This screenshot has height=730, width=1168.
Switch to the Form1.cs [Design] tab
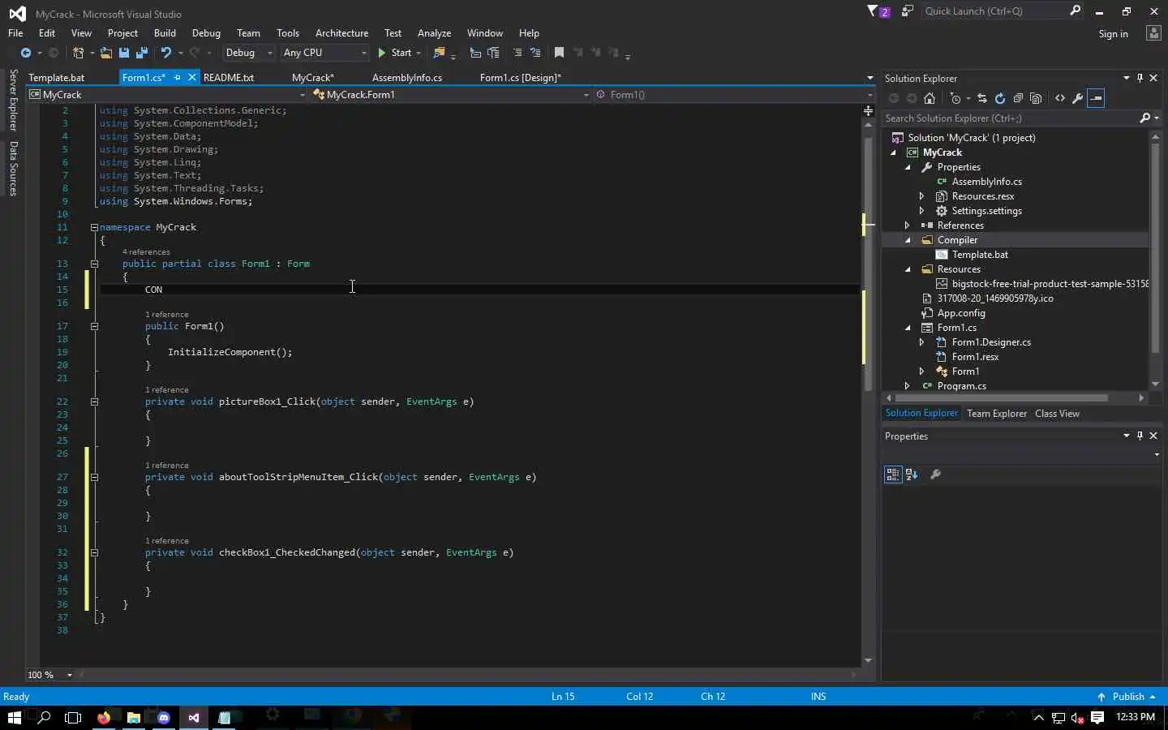click(x=520, y=78)
